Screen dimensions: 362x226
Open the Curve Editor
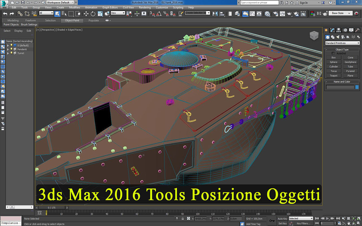click(x=252, y=14)
